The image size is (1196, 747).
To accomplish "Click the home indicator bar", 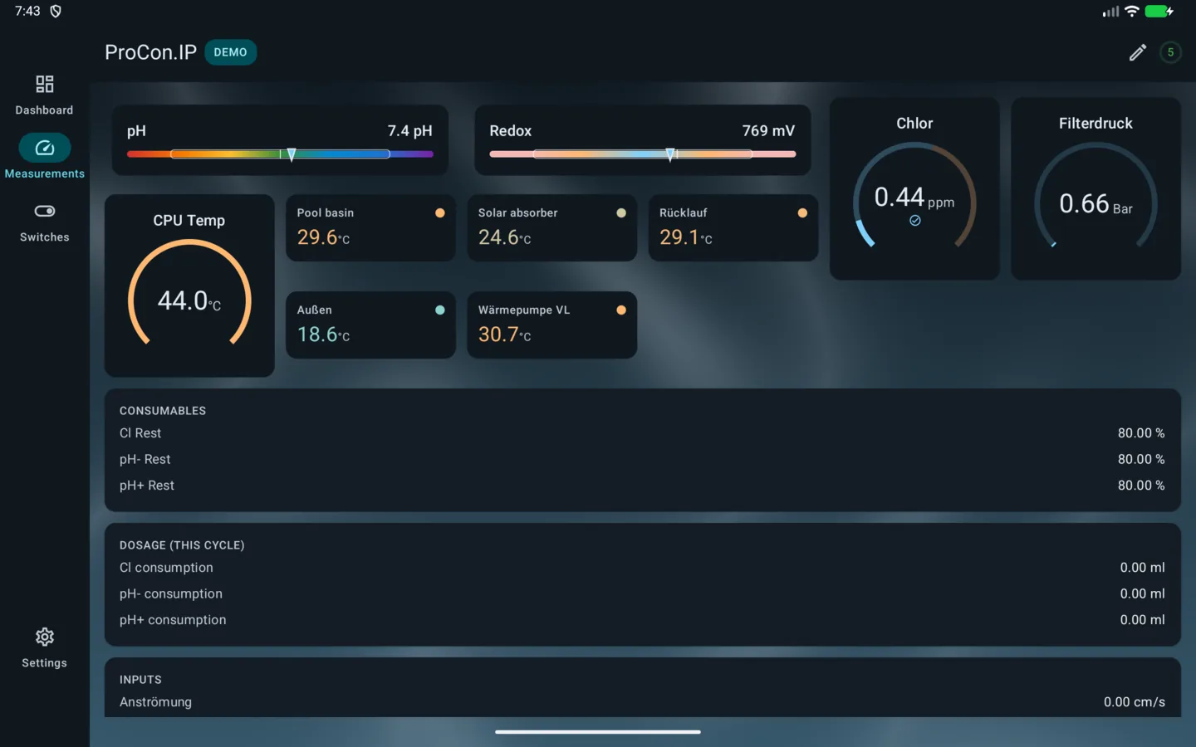I will 598,732.
